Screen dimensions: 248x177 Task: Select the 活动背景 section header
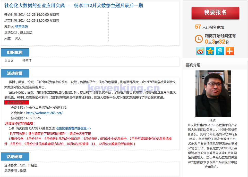point(15,73)
